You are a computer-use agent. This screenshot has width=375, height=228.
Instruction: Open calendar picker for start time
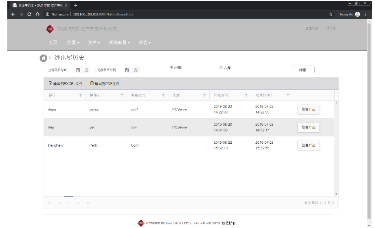click(x=78, y=70)
